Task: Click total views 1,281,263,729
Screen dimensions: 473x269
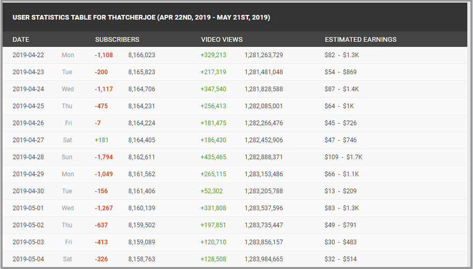Action: tap(264, 55)
